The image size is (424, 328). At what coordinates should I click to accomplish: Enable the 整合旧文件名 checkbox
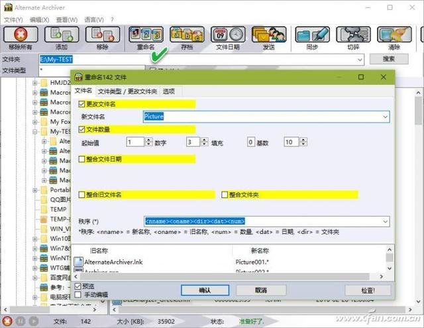coord(81,195)
